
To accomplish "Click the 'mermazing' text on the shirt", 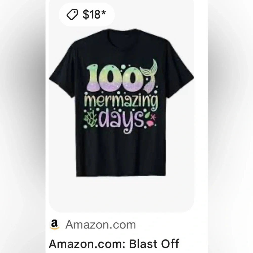I will tap(121, 102).
